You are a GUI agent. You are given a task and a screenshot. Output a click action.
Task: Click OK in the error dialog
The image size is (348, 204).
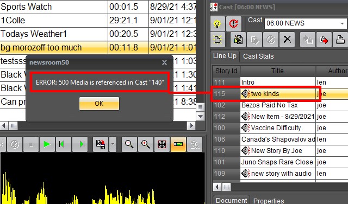tap(99, 104)
